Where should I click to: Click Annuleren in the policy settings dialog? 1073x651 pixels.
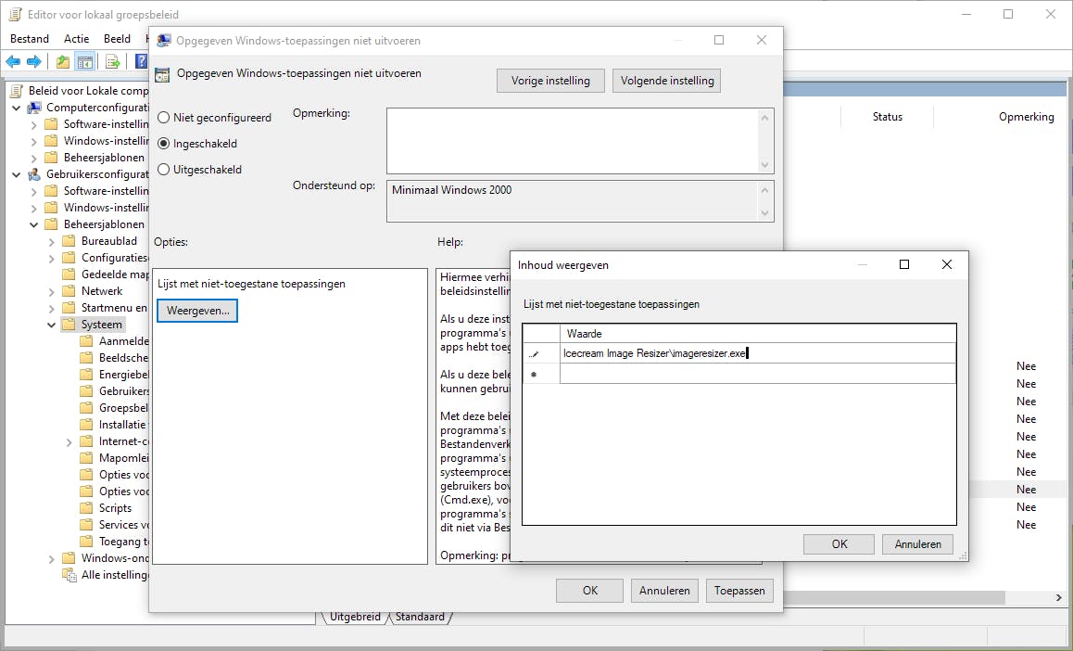(x=664, y=591)
